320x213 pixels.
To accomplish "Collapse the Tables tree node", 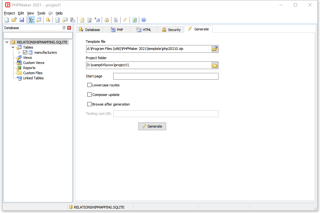I will [x=13, y=47].
